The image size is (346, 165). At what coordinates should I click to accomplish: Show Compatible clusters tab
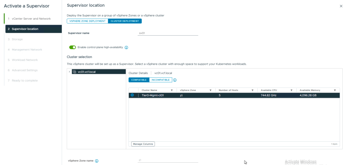tap(139, 80)
